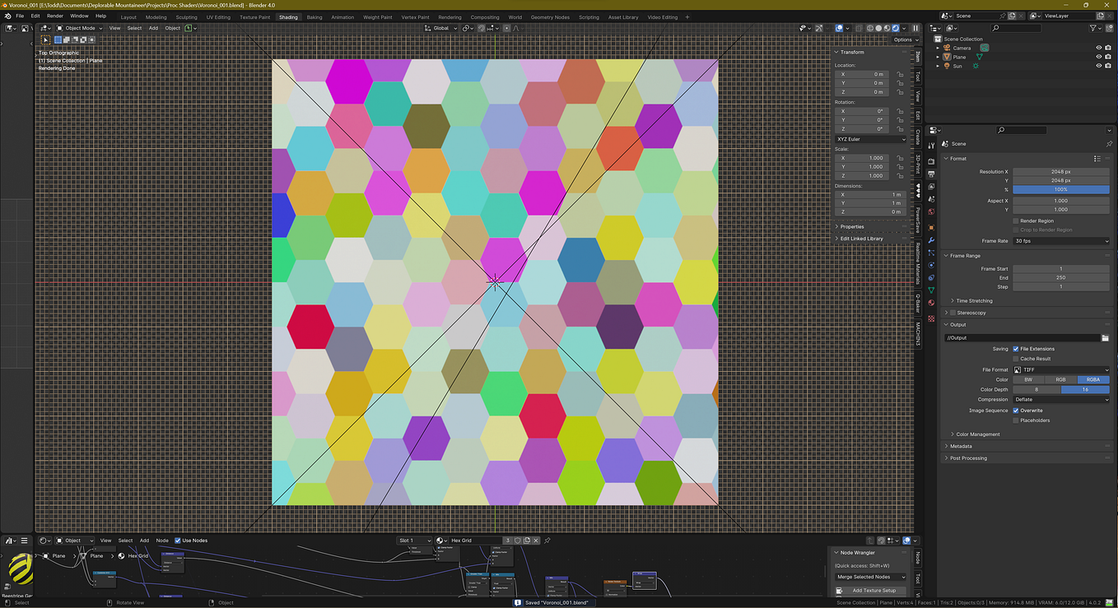Enable the snapping magnet in the viewport header
Screen dimensions: 1118x608
pos(481,28)
